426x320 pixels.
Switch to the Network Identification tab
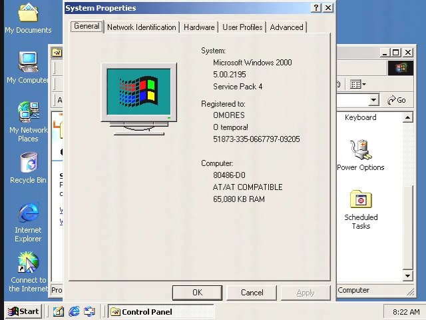click(x=142, y=27)
